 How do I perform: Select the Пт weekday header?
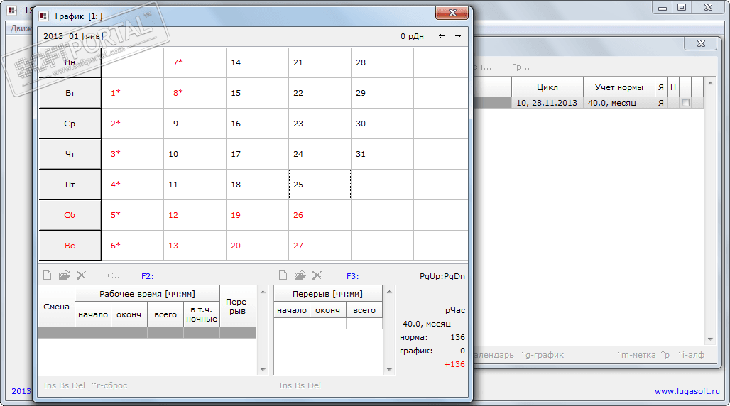coord(70,185)
